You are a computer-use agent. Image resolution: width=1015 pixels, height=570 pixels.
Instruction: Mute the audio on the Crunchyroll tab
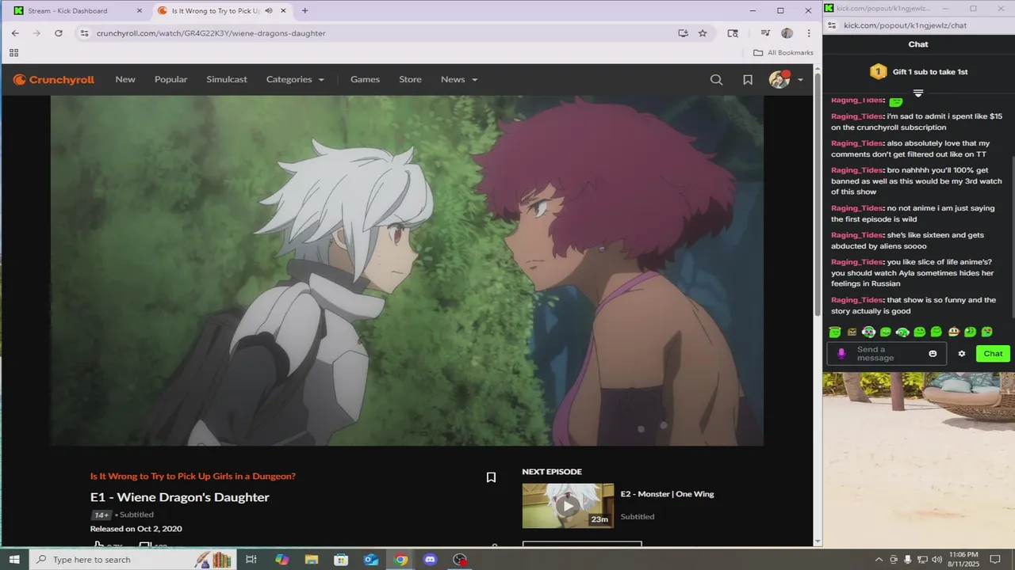tap(269, 11)
